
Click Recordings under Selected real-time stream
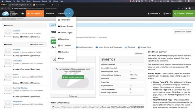click(x=35, y=37)
